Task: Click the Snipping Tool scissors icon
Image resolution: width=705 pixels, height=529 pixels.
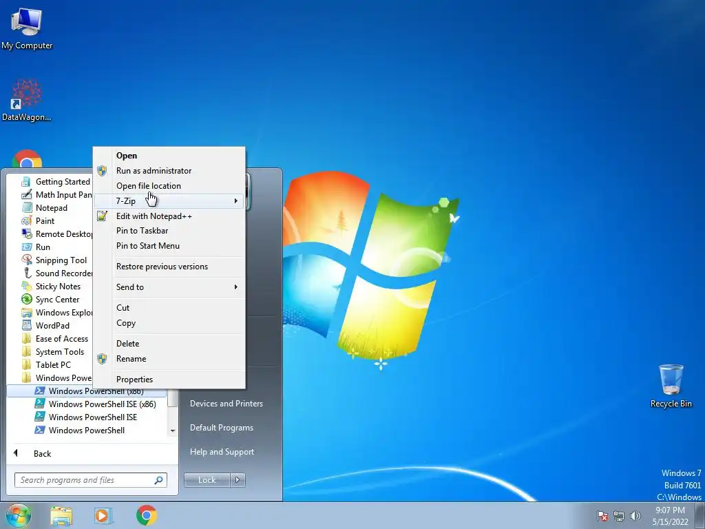Action: click(27, 260)
